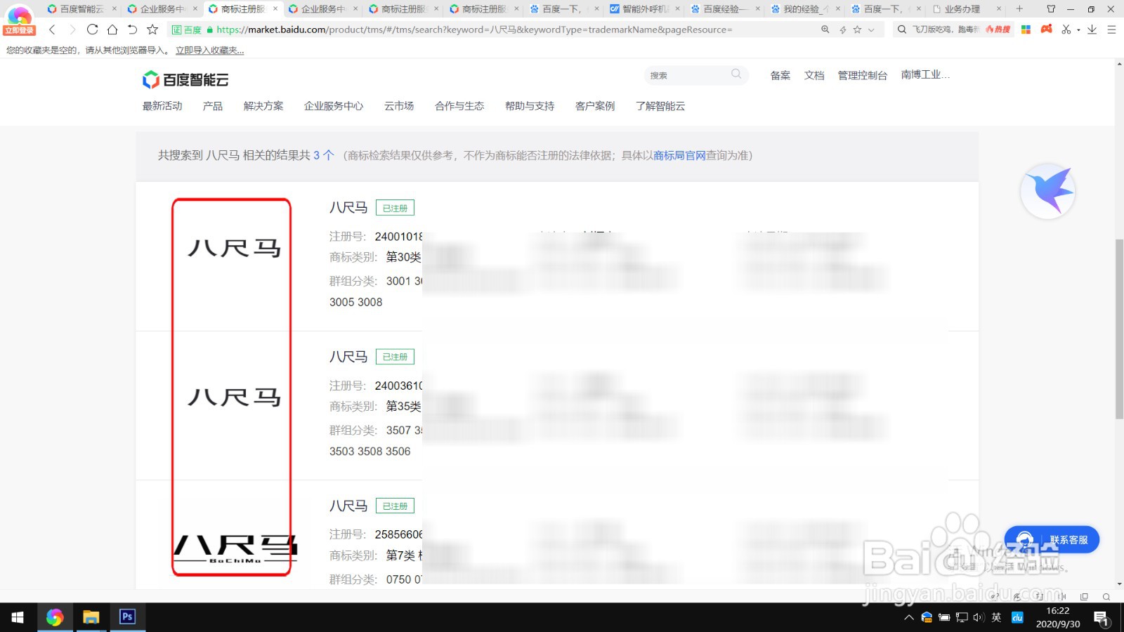1124x632 pixels.
Task: Open the 备案 link
Action: pos(780,75)
